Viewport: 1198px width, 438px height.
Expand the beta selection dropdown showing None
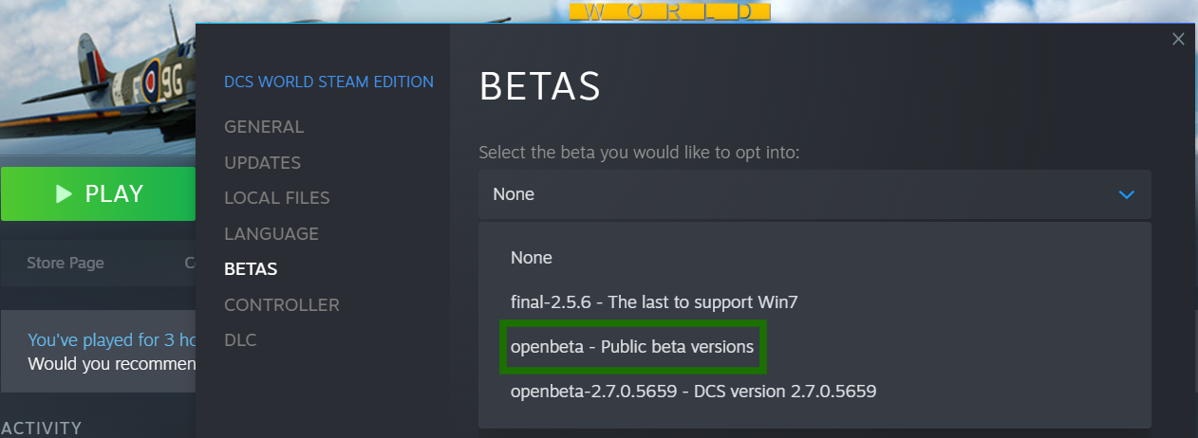coord(814,194)
